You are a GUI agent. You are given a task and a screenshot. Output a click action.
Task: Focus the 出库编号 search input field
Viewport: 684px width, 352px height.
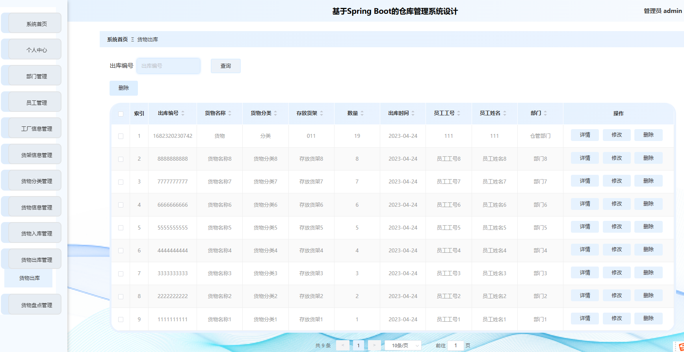(168, 66)
